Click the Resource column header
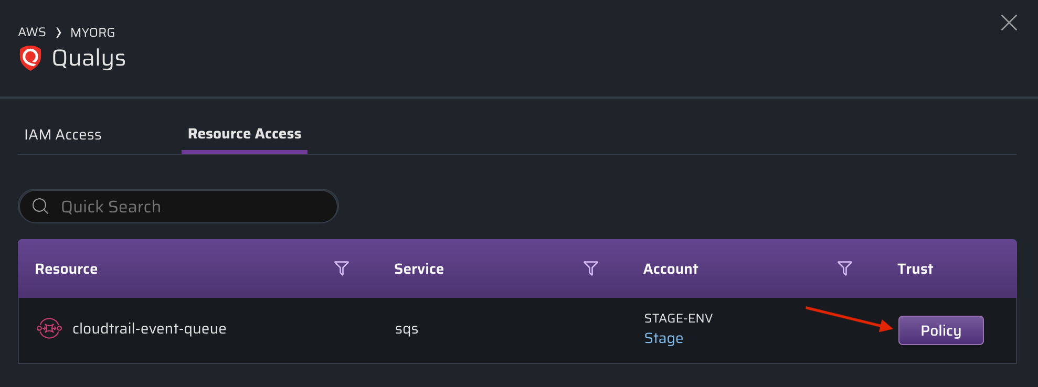 66,269
